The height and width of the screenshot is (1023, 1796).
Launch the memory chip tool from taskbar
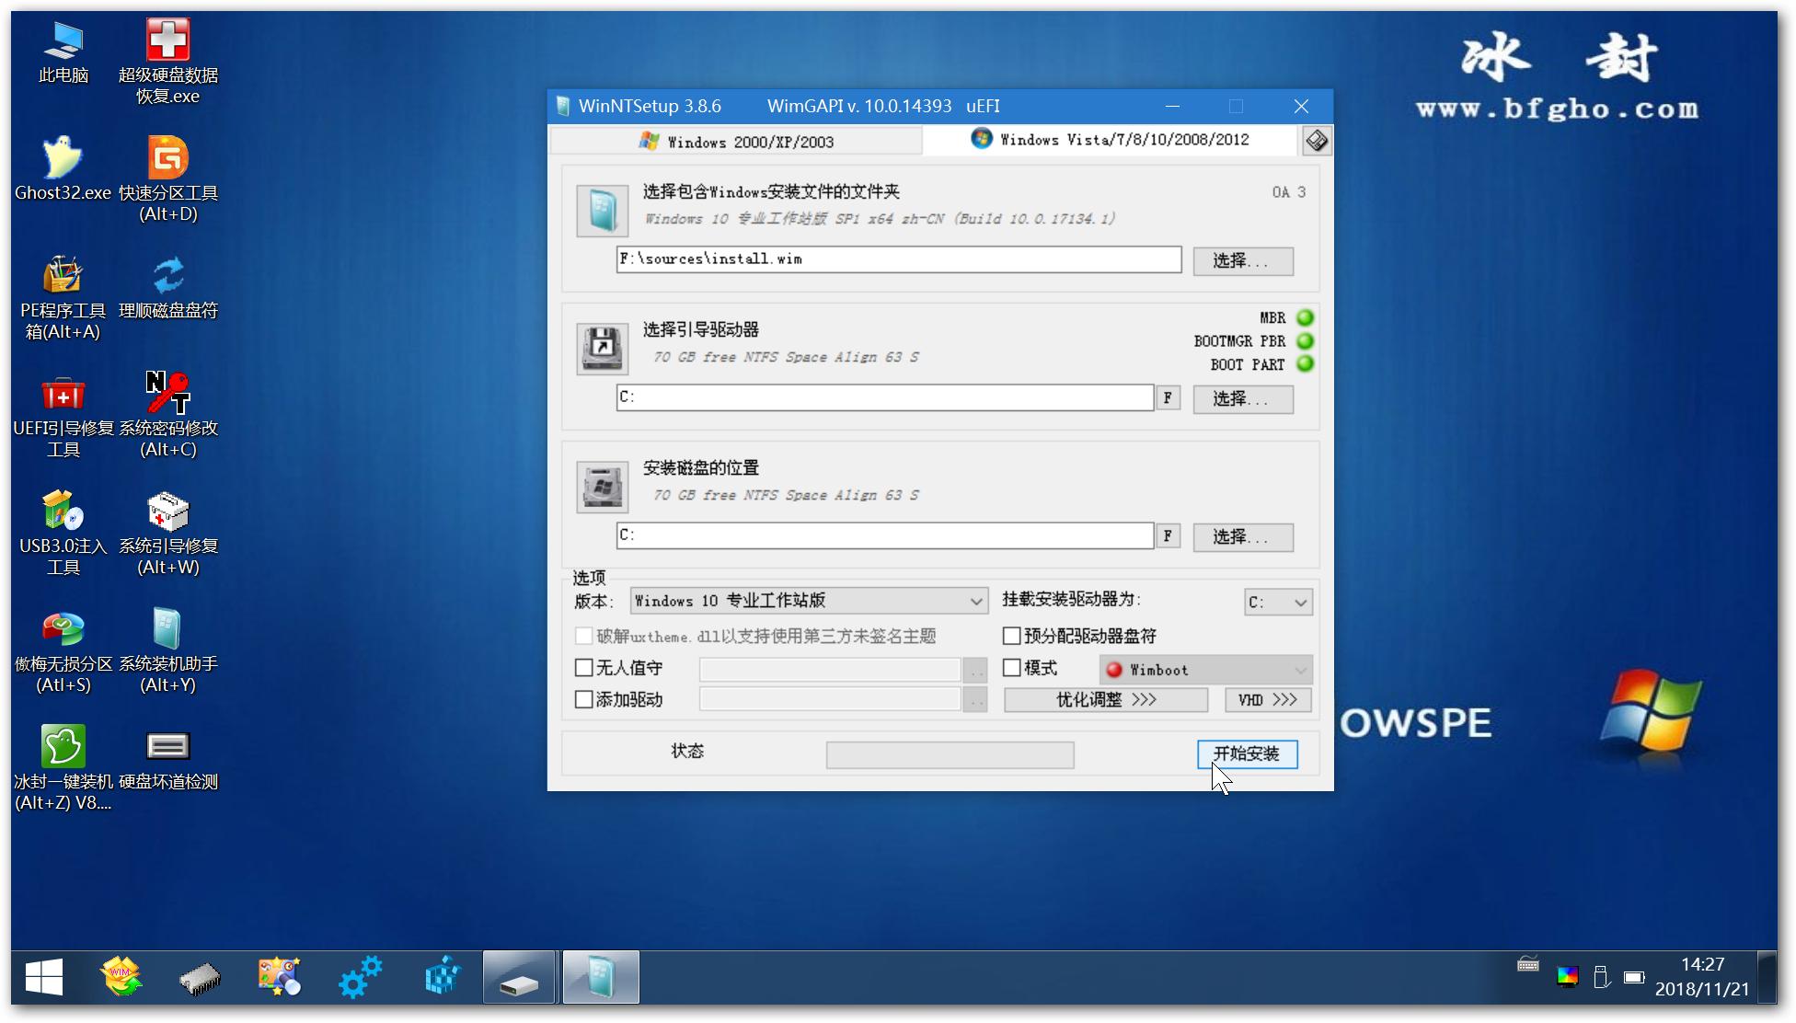tap(199, 976)
